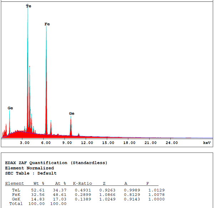Click the 15.00 axis tick label
Screen dimensions: 214x208
(x=108, y=143)
